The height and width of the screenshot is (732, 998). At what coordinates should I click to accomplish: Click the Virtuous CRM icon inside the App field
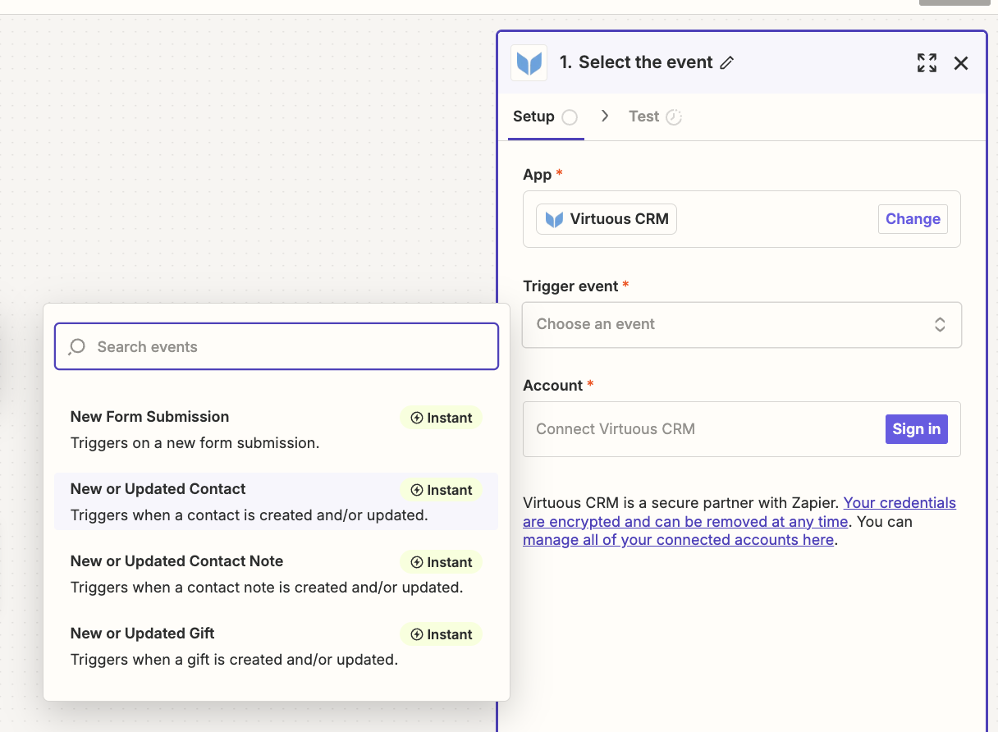[554, 219]
